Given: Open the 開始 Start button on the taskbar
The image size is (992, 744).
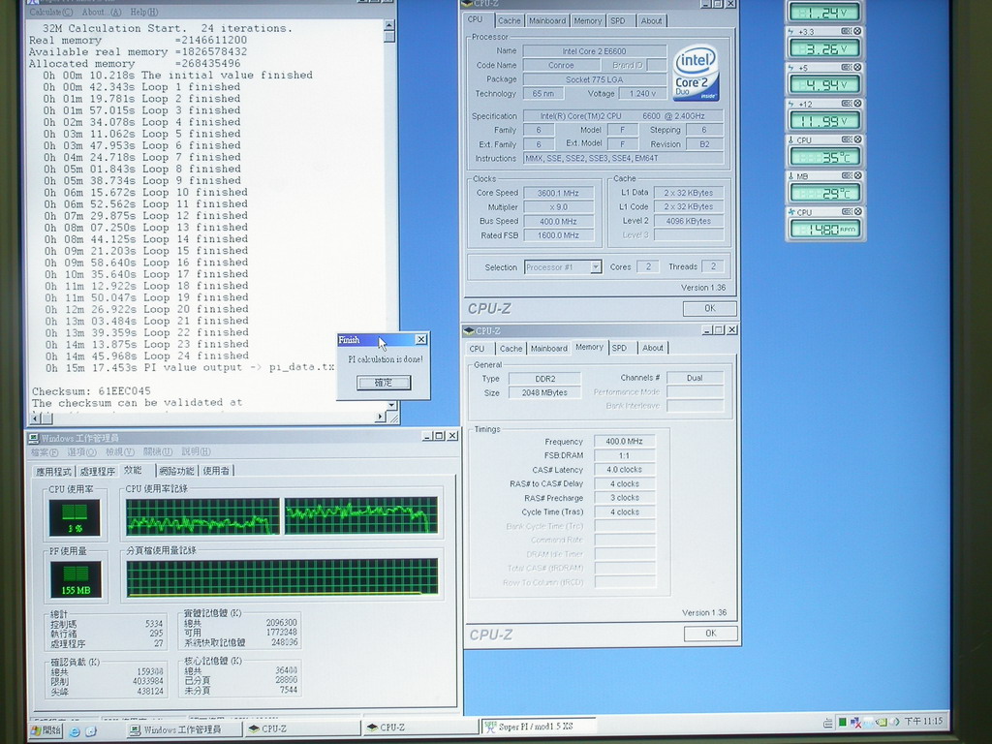Looking at the screenshot, I should pyautogui.click(x=46, y=730).
